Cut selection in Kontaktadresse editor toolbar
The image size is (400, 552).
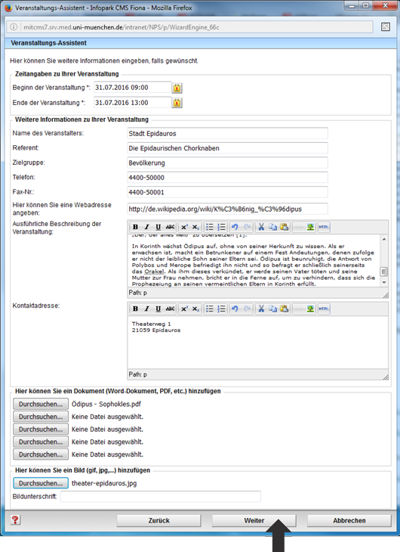point(261,309)
